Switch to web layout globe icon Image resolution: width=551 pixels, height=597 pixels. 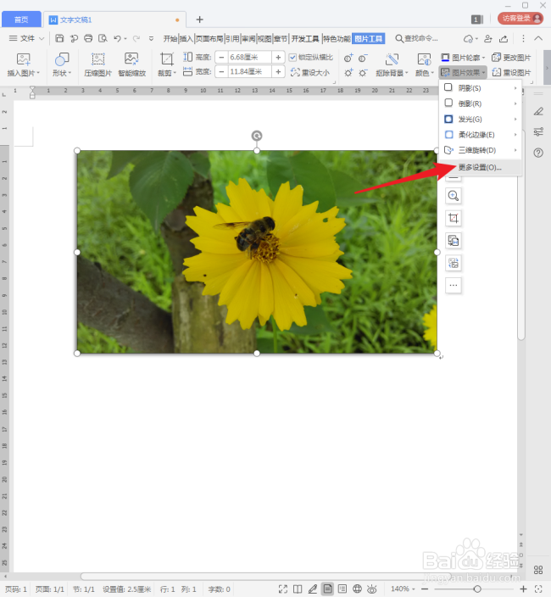coord(357,589)
